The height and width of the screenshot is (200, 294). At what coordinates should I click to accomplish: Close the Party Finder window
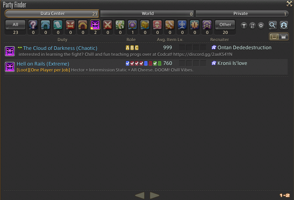click(x=289, y=4)
